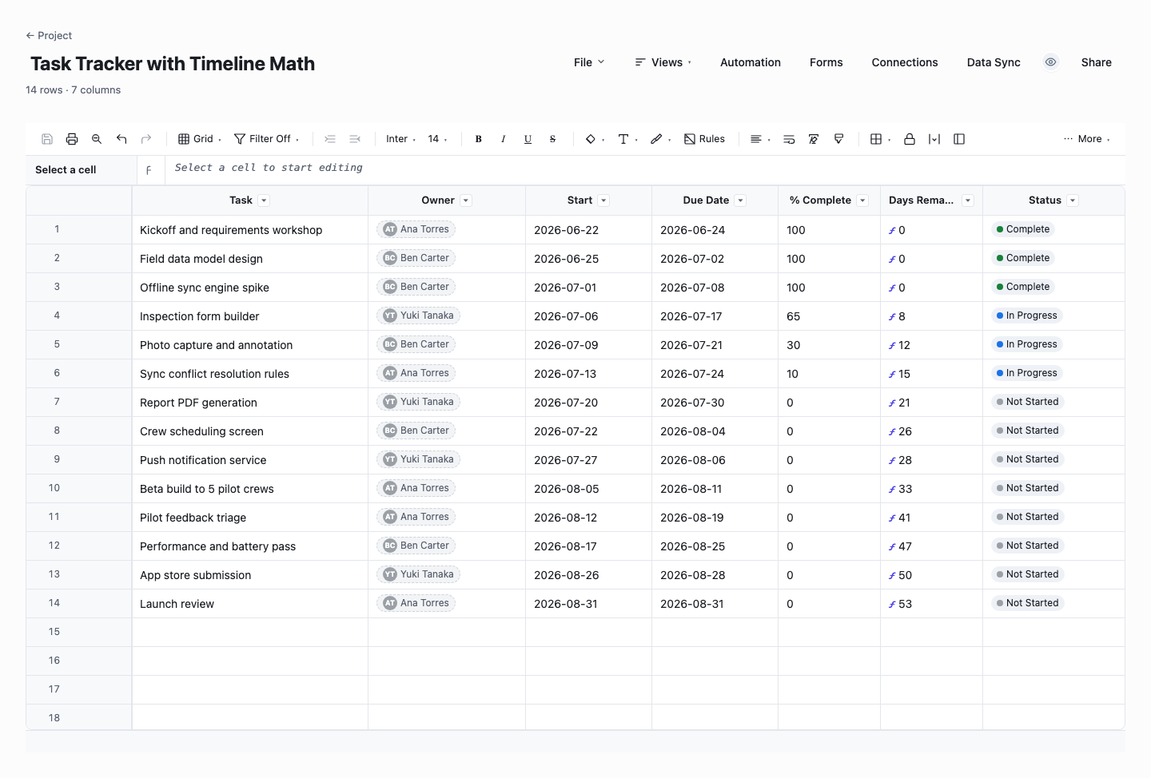Click In Progress status for Inspection form builder
The width and height of the screenshot is (1151, 778).
[1026, 316]
